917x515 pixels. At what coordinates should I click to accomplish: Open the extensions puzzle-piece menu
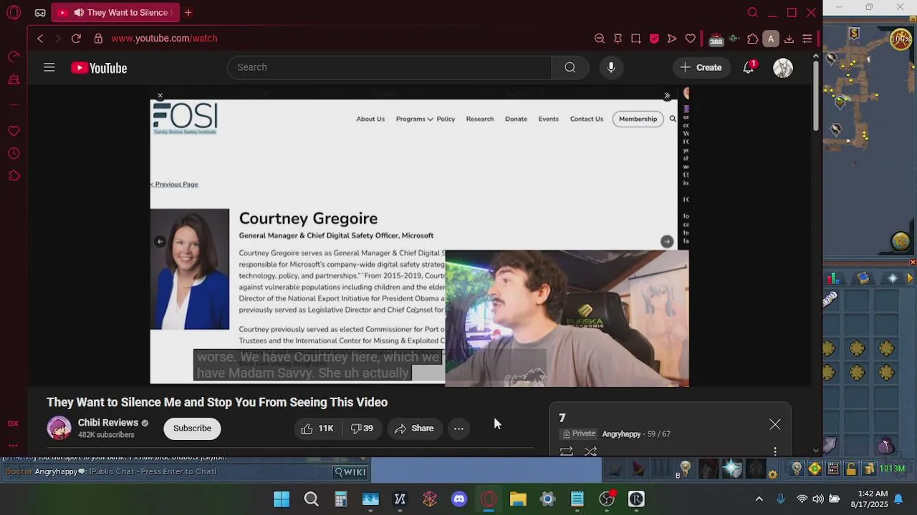tap(752, 39)
